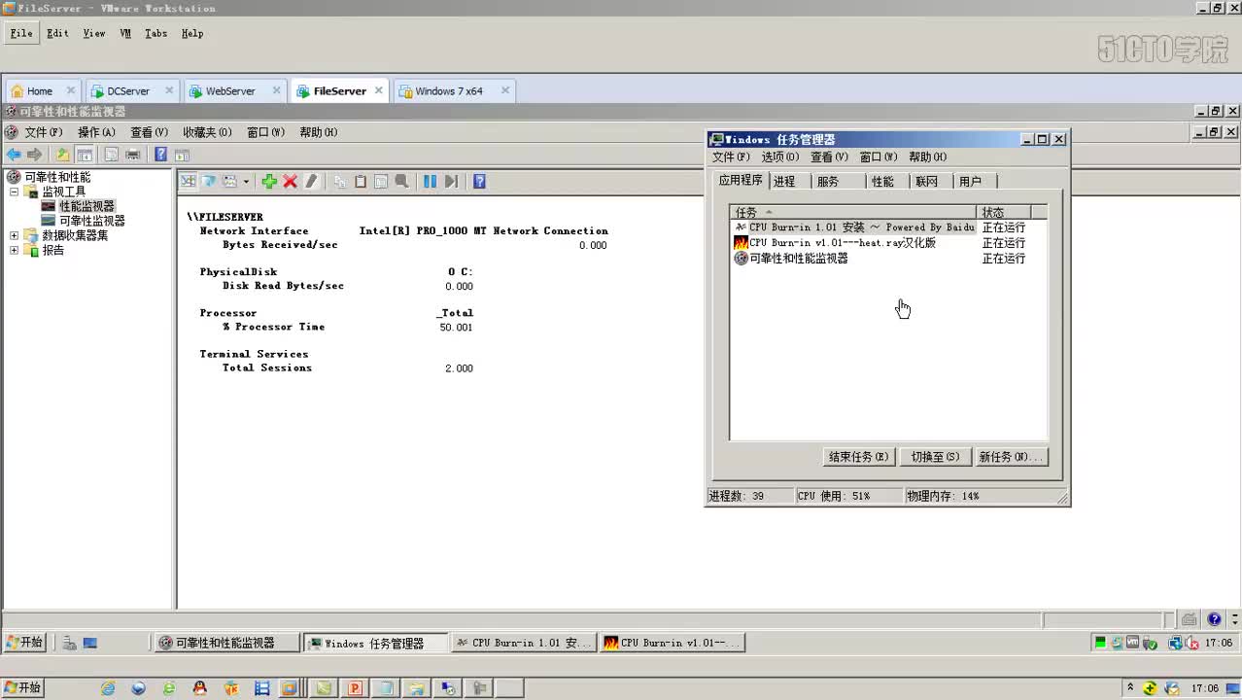The width and height of the screenshot is (1242, 700).
Task: Click the 结束任务(E) button
Action: [858, 457]
